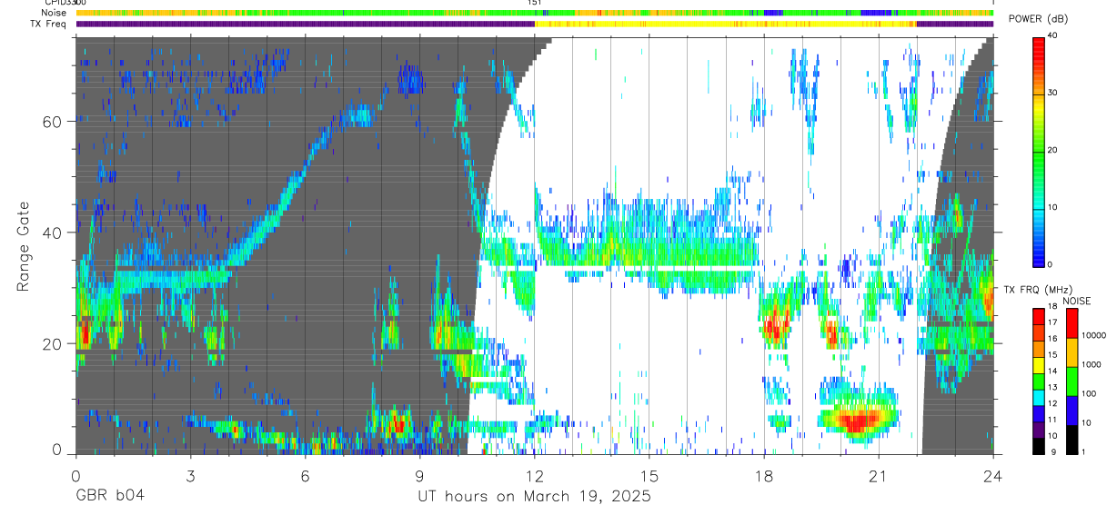Click the 151 CPID marker at top
Image resolution: width=1117 pixels, height=515 pixels.
point(535,4)
